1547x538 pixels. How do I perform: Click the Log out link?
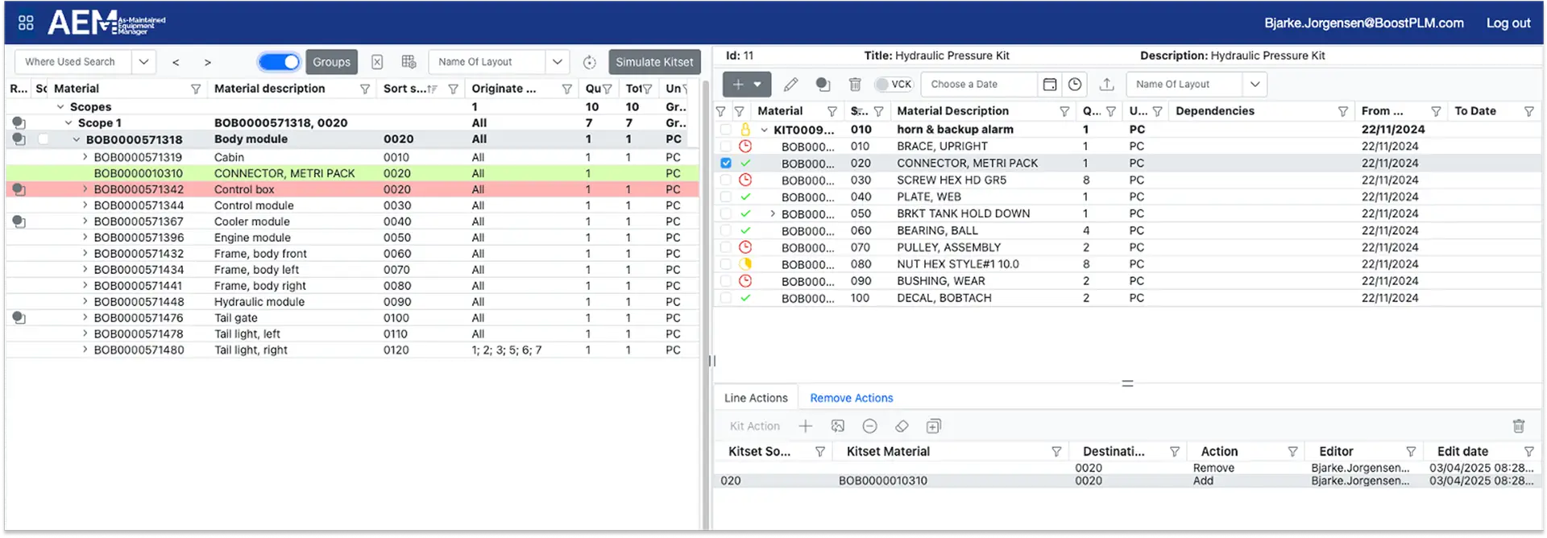coord(1508,23)
